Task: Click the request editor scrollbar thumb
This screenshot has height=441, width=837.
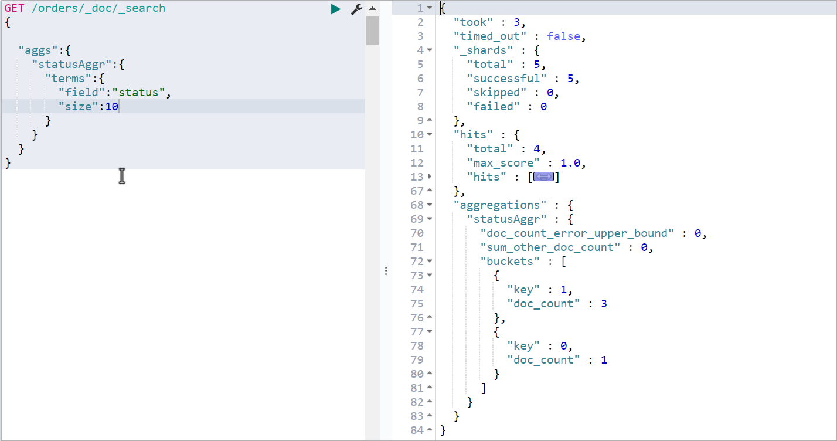Action: (x=372, y=30)
